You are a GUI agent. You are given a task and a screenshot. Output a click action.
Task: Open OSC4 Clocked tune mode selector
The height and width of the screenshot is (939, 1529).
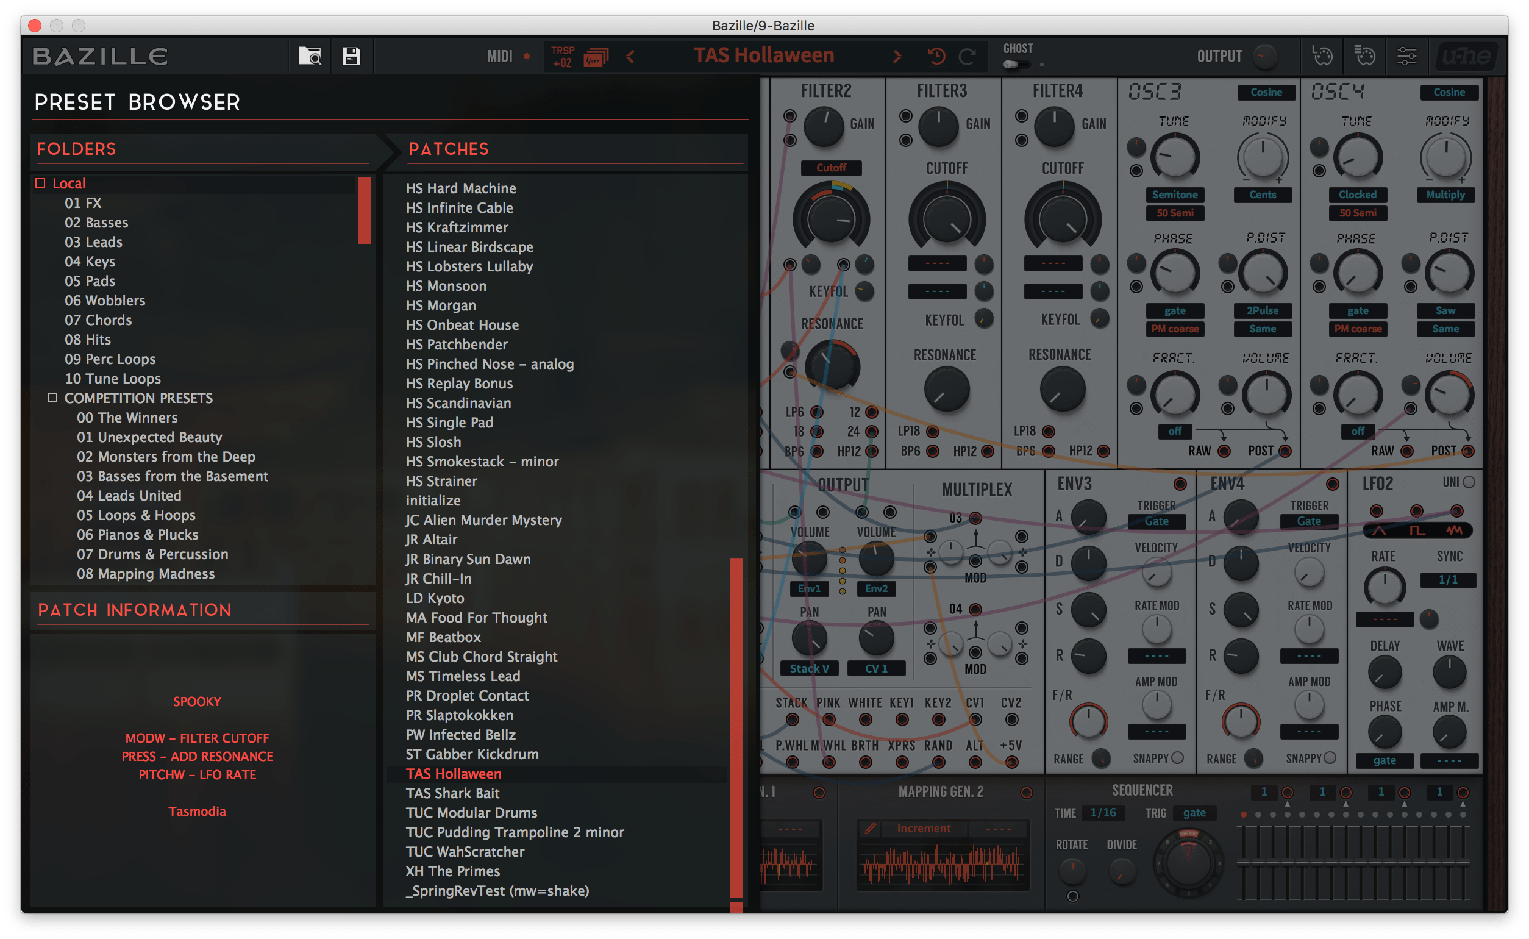tap(1358, 195)
